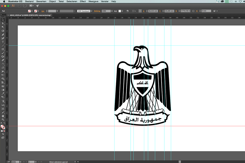Select the Magic Wand tool

click(x=3, y=27)
